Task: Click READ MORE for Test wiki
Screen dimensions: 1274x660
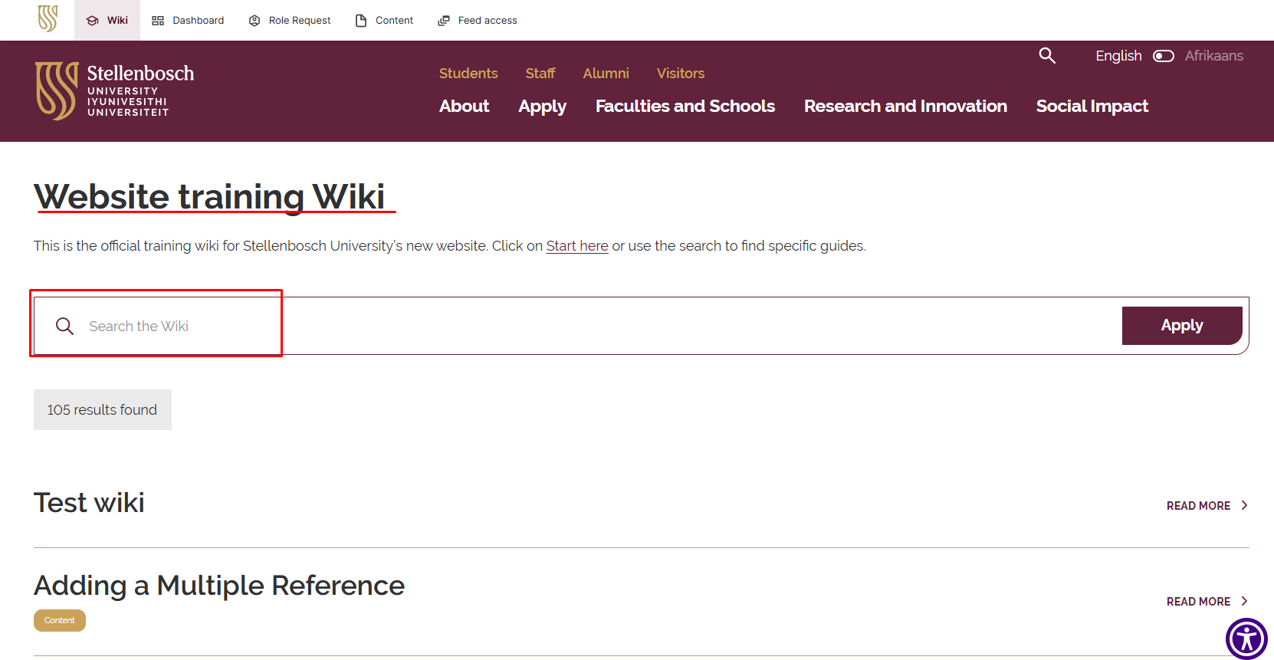Action: 1207,506
